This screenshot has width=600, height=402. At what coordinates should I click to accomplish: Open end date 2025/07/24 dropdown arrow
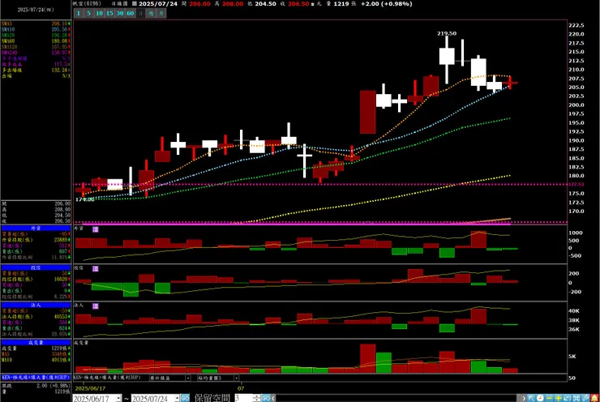click(177, 398)
